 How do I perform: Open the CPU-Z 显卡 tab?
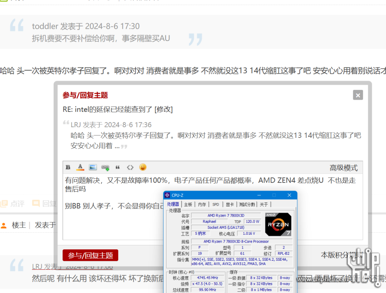[230, 204]
